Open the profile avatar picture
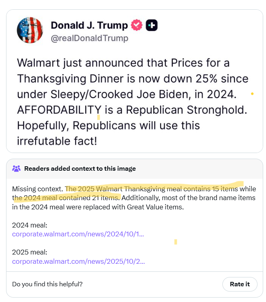The height and width of the screenshot is (302, 266). 29,30
